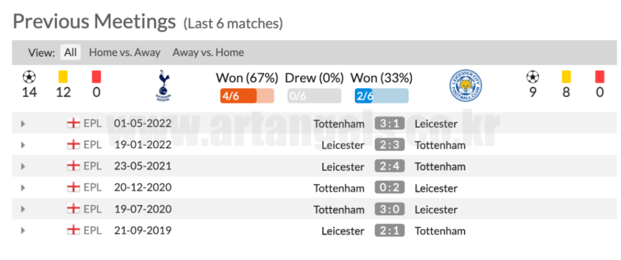Switch to Home vs. Away view

(124, 53)
